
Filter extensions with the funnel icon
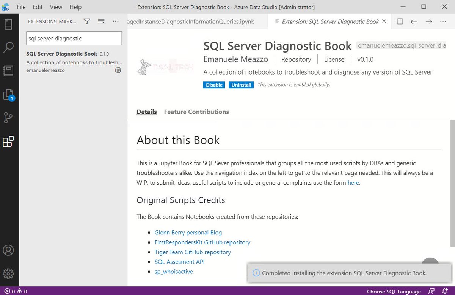pos(87,22)
